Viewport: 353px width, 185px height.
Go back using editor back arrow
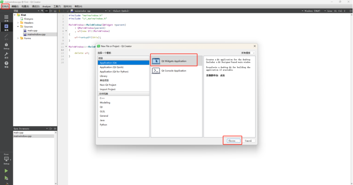click(60, 11)
